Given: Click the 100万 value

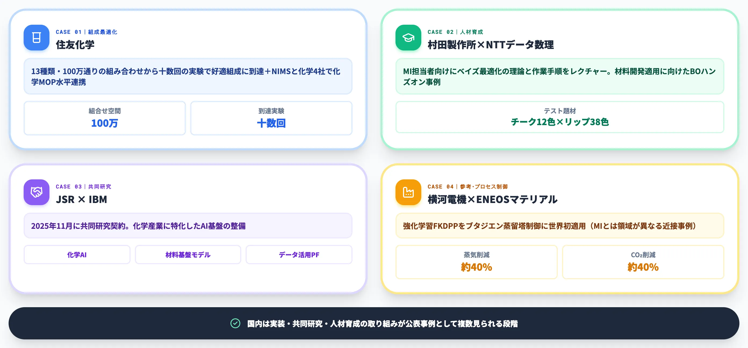Looking at the screenshot, I should point(105,123).
